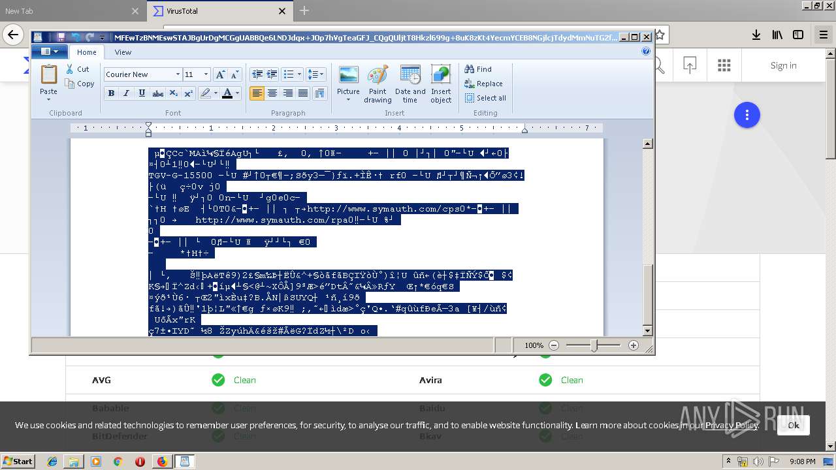Screen dimensions: 836x470
Task: Open the font family dropdown
Action: (177, 74)
